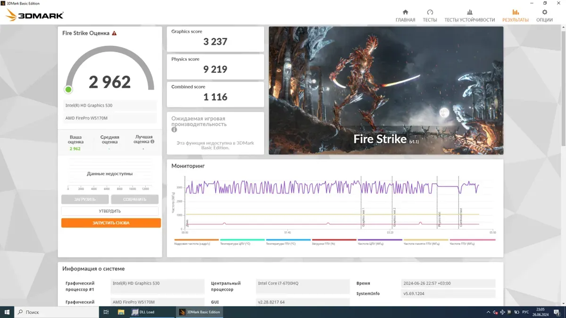
Task: Toggle the Частота ЦПУ (МГц) legend series
Action: [380, 242]
